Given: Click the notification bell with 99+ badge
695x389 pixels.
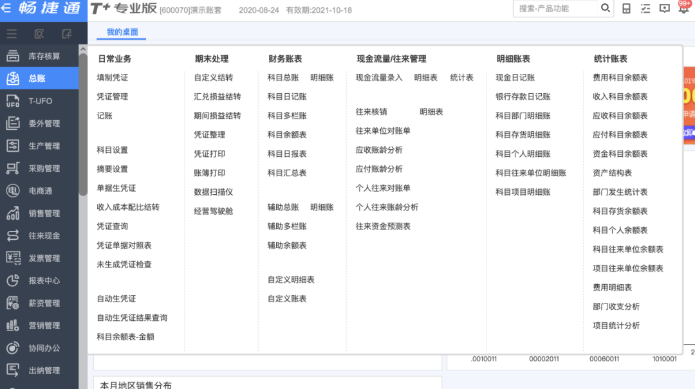Looking at the screenshot, I should (x=683, y=8).
